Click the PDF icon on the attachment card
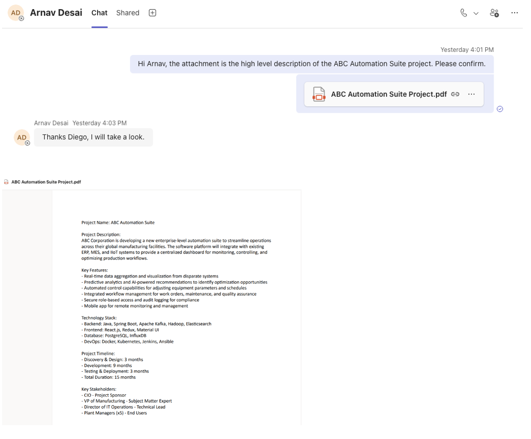 click(318, 94)
